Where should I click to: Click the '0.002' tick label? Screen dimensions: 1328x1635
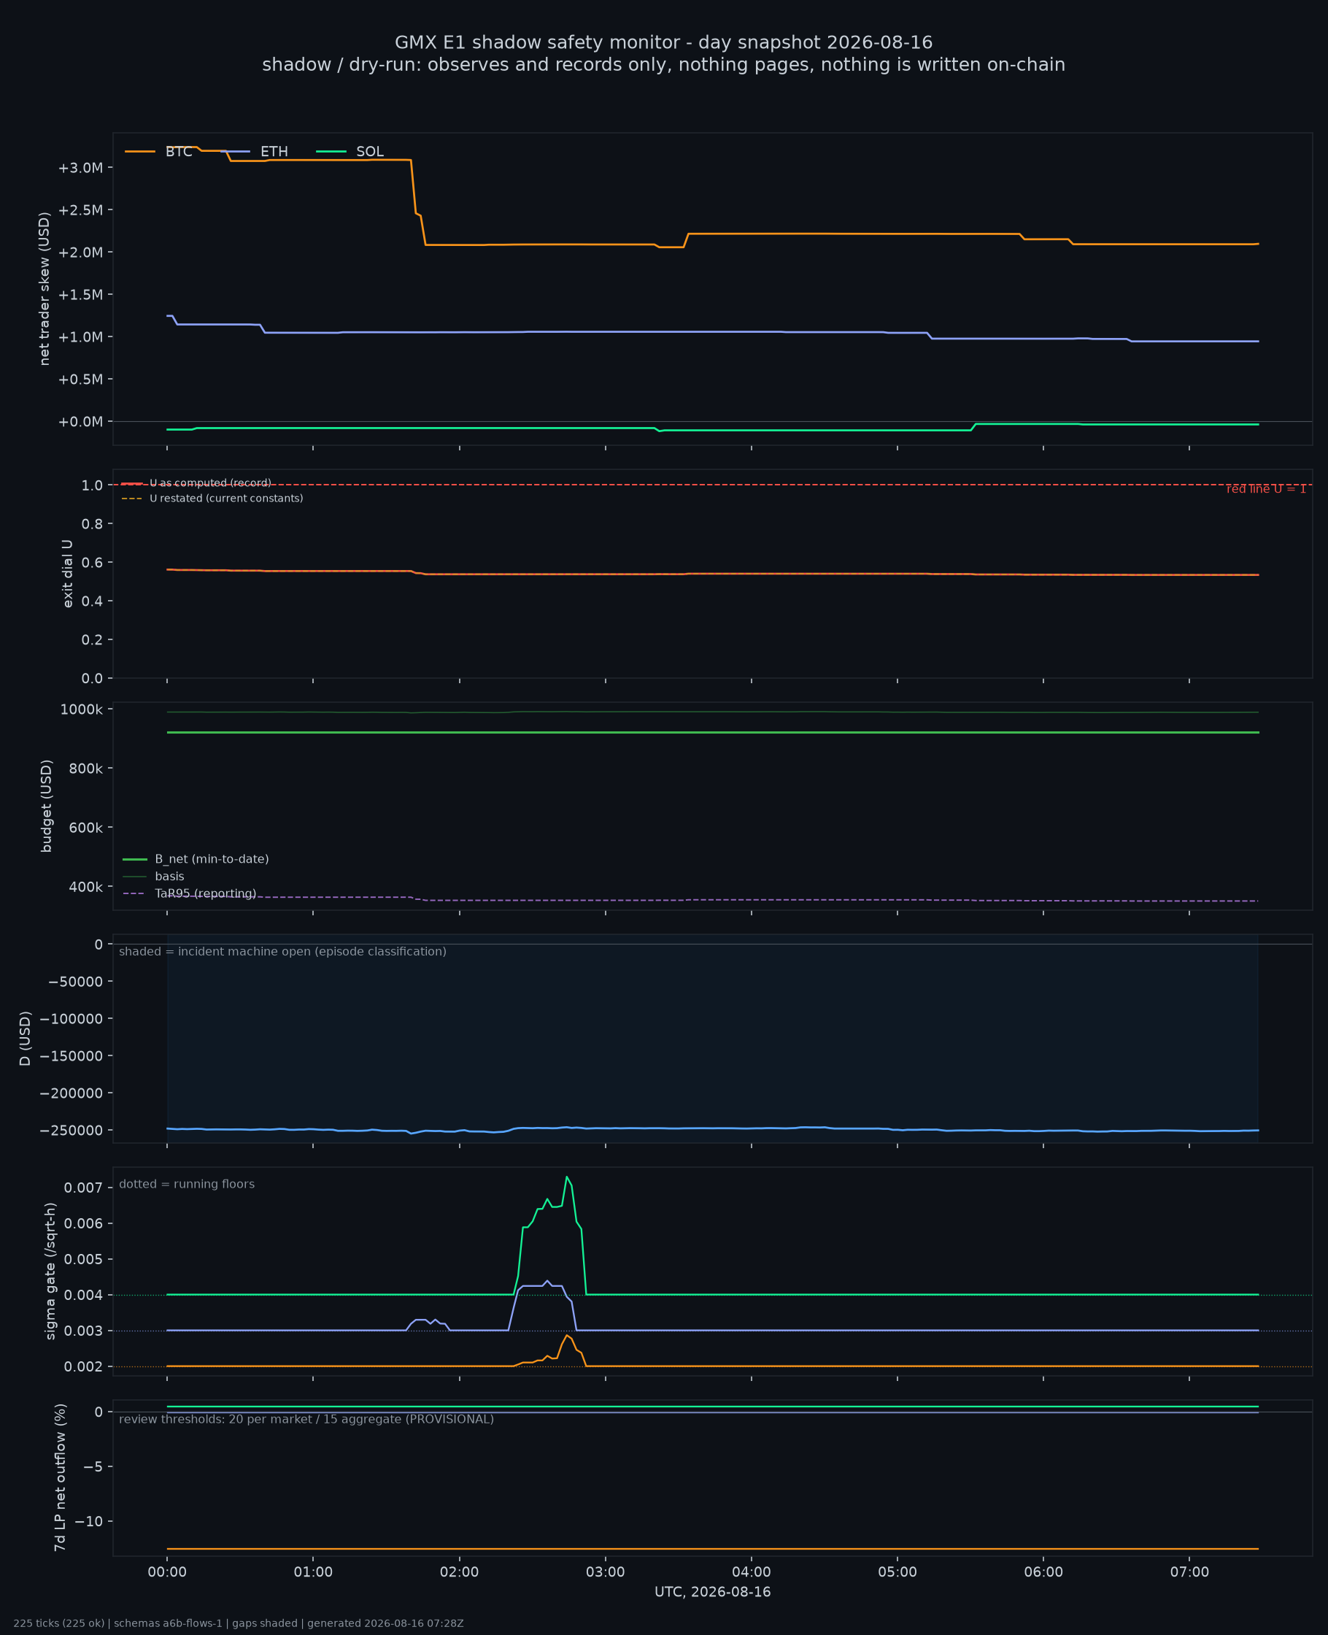pyautogui.click(x=83, y=1366)
